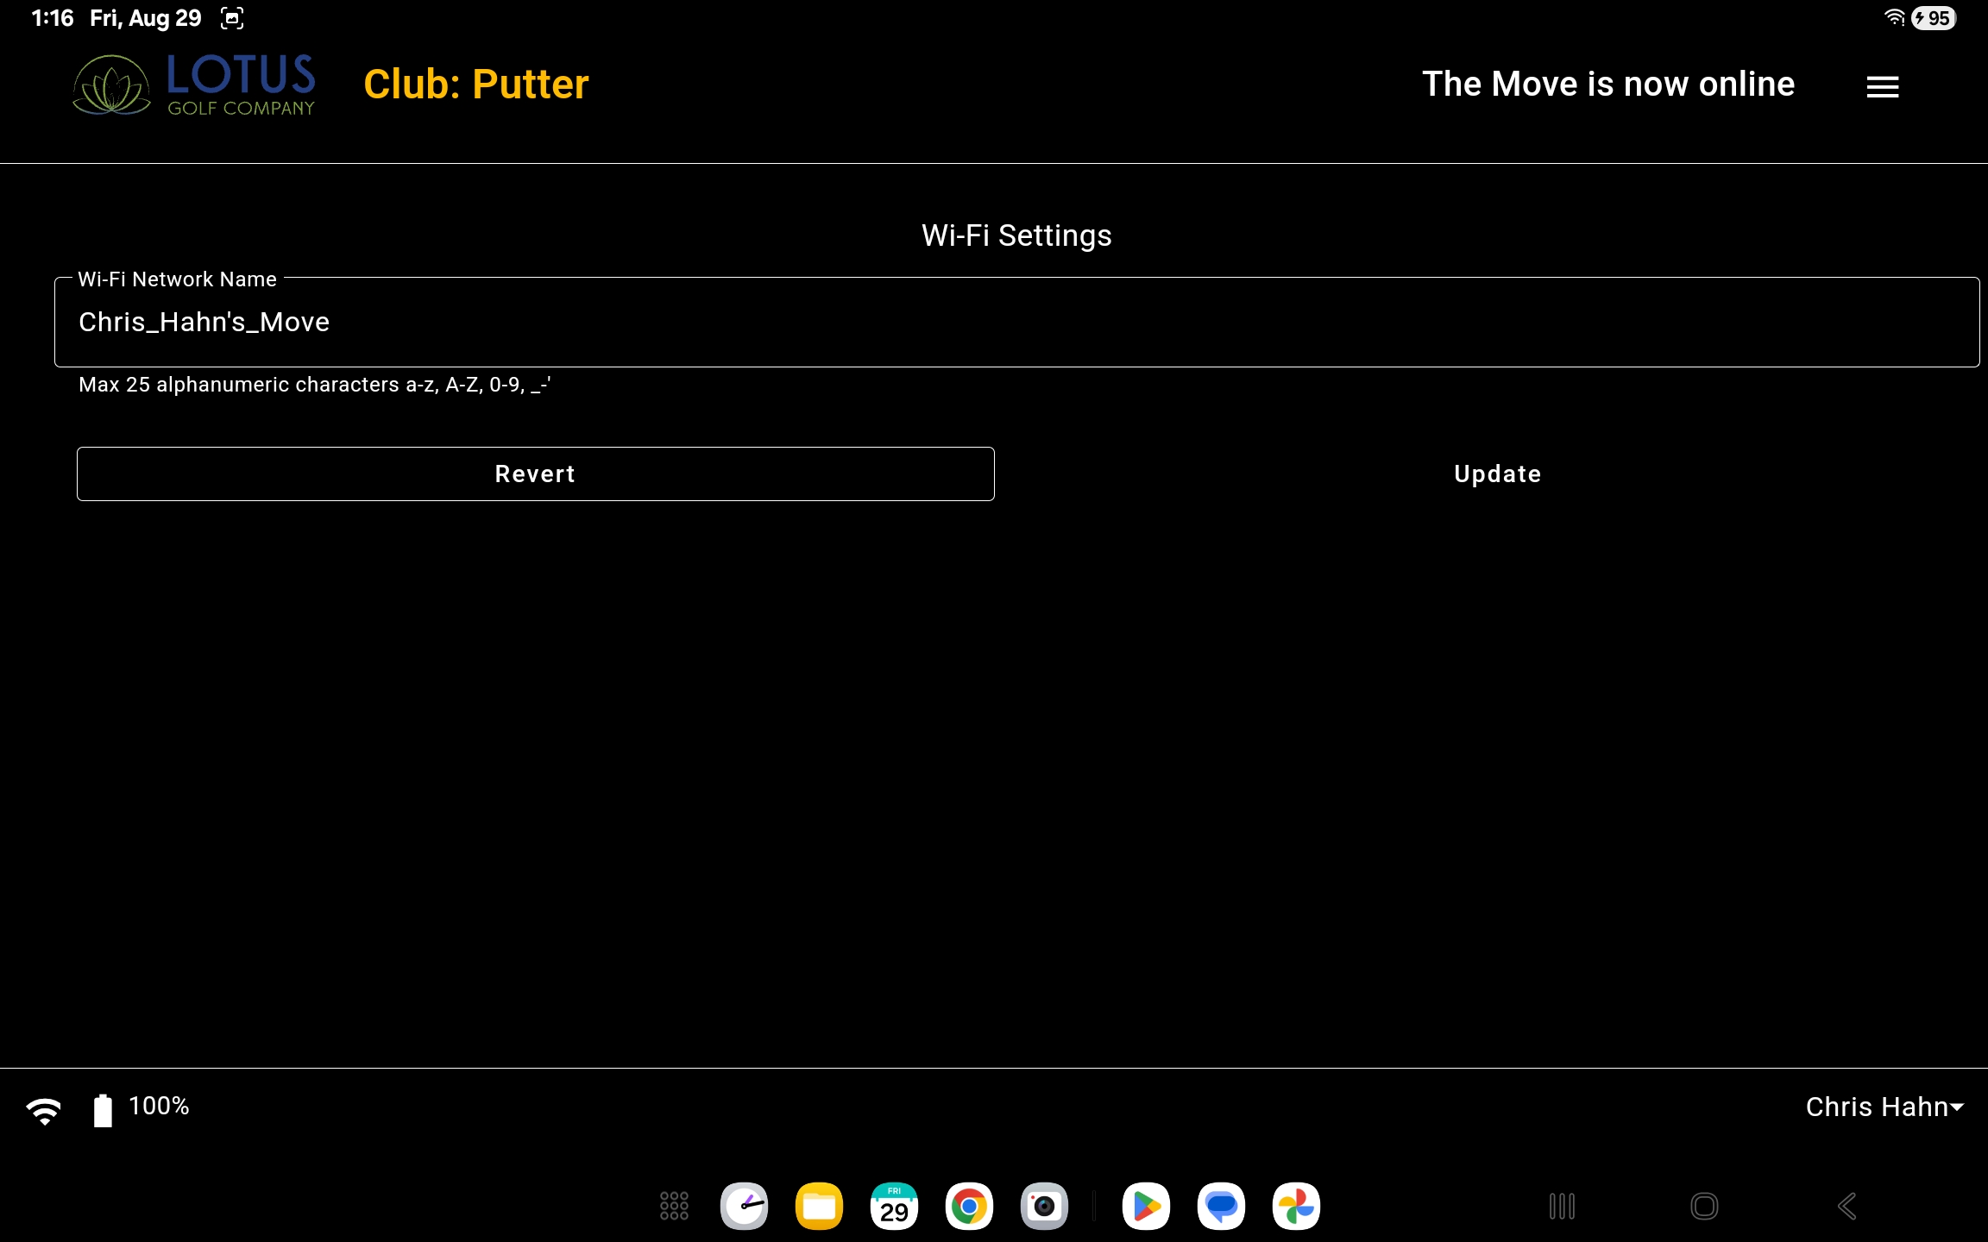Launch Google Chrome from the taskbar
The width and height of the screenshot is (1988, 1242).
point(969,1206)
